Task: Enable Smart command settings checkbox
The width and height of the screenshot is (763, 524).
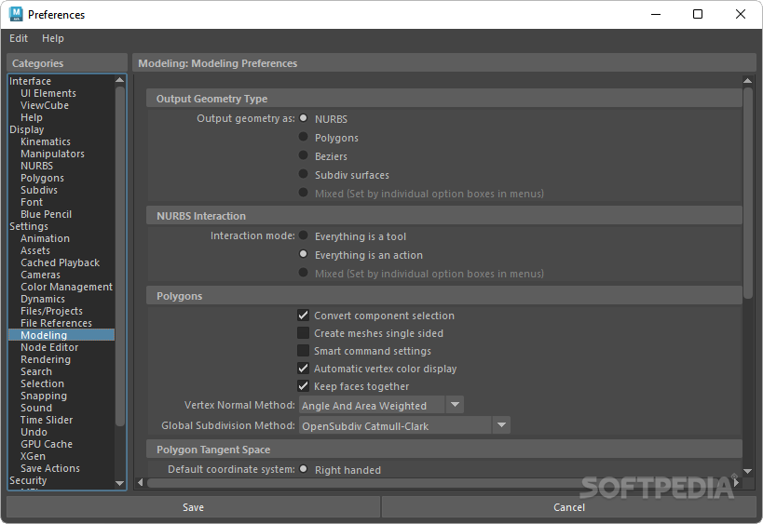Action: point(303,351)
